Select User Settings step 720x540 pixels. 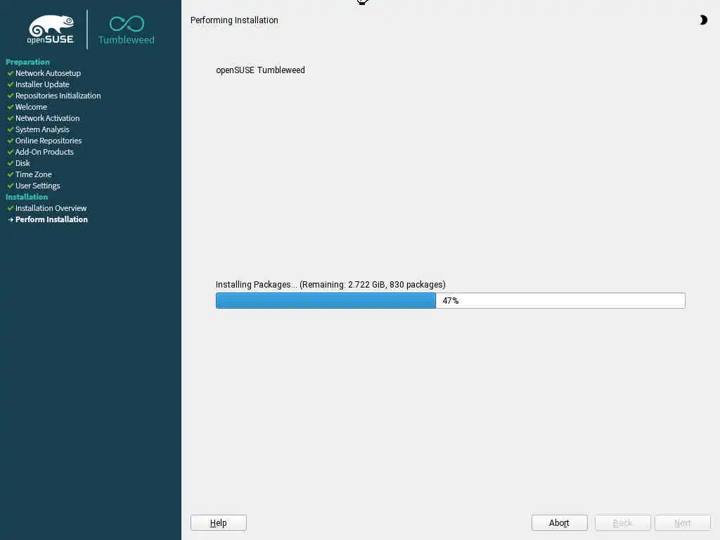click(38, 186)
